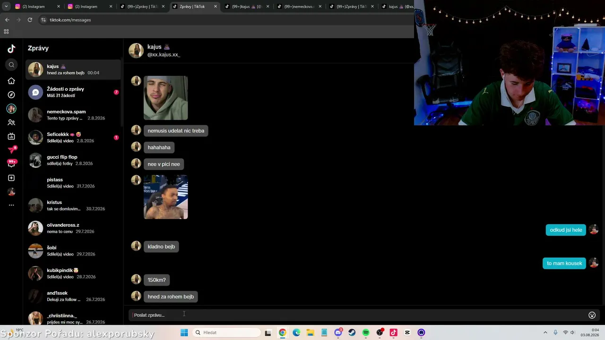Click the @xx.kajus.xx_ username in chat header
Screen dimensions: 605x340
click(164, 55)
